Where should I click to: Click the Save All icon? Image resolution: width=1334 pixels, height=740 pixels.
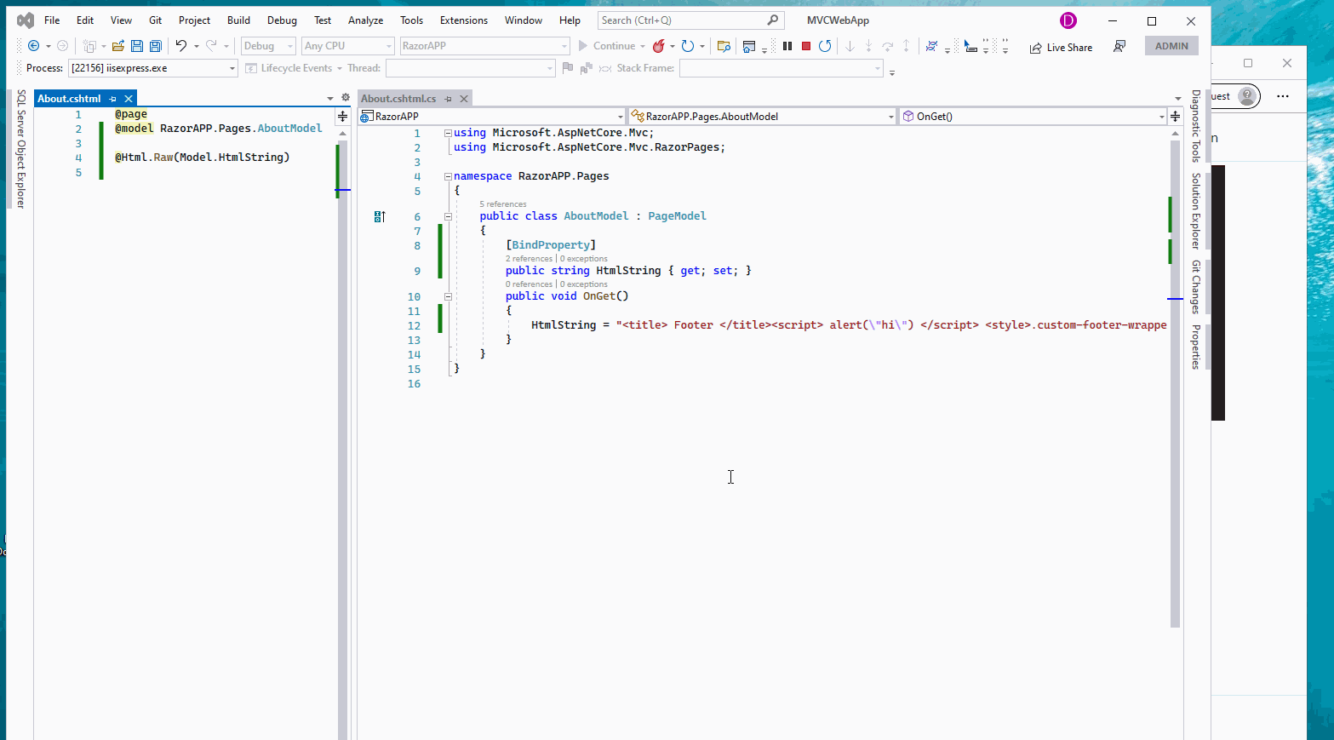(155, 45)
